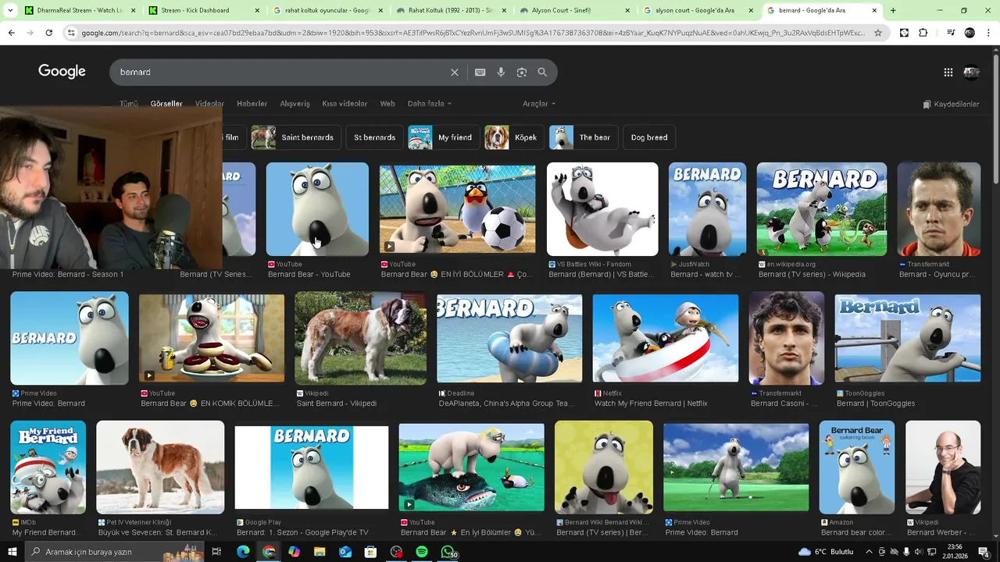Open the Google apps grid

pos(948,72)
